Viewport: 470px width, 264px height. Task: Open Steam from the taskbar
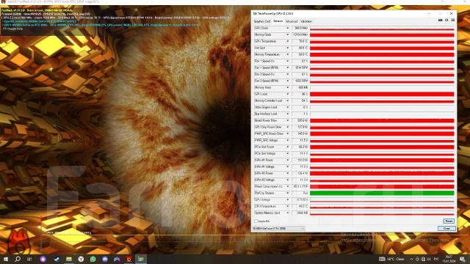pos(57,259)
